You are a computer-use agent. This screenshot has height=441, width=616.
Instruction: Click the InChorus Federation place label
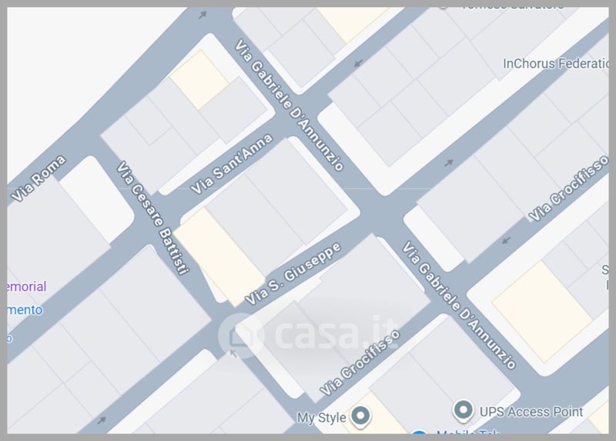click(555, 64)
